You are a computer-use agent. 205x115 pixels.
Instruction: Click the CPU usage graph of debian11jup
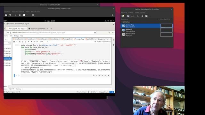tap(167, 26)
